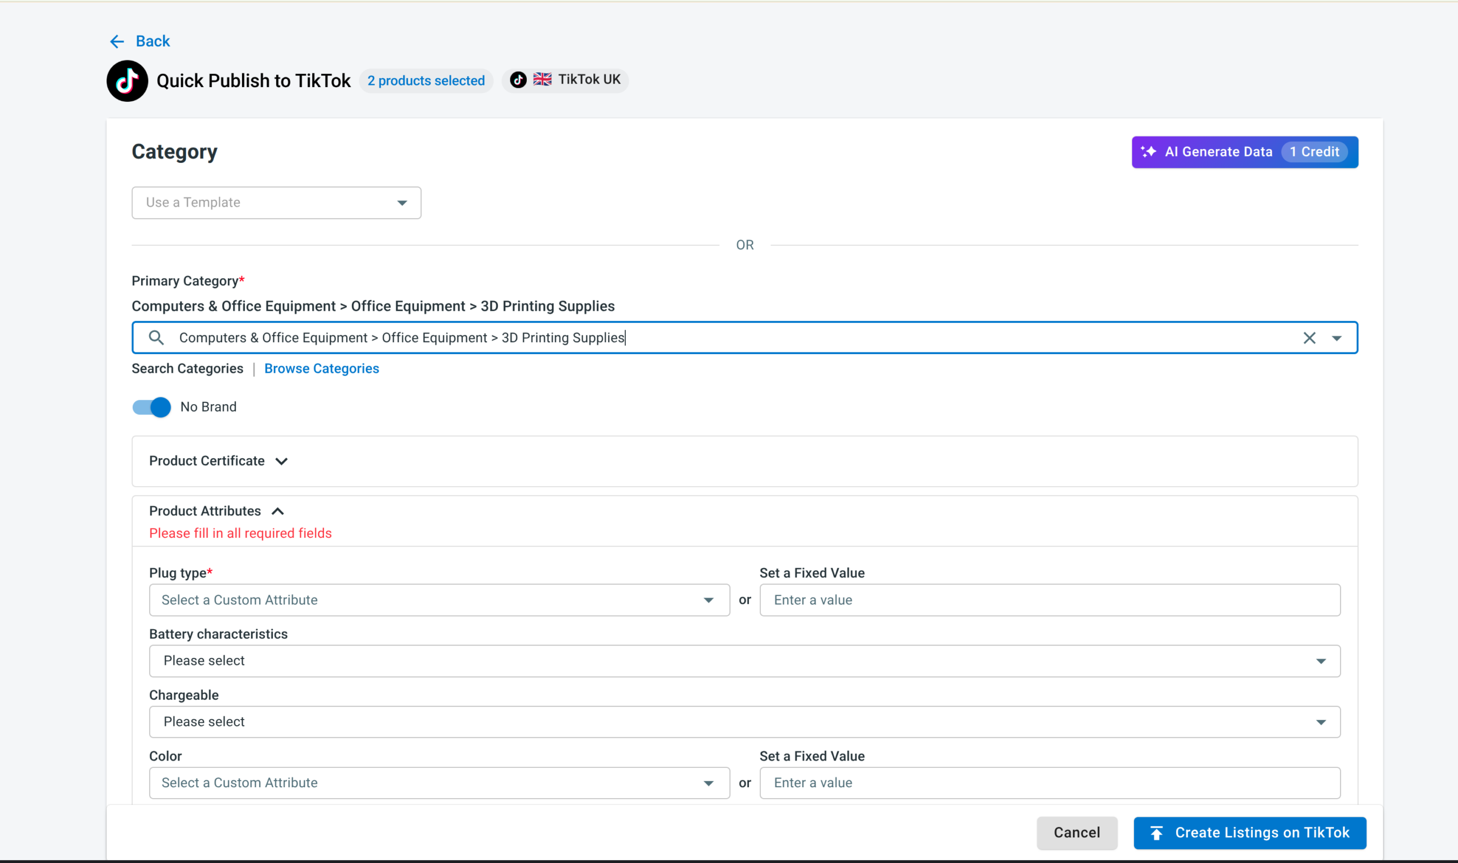Click the Back link text
This screenshot has height=863, width=1458.
pyautogui.click(x=153, y=42)
